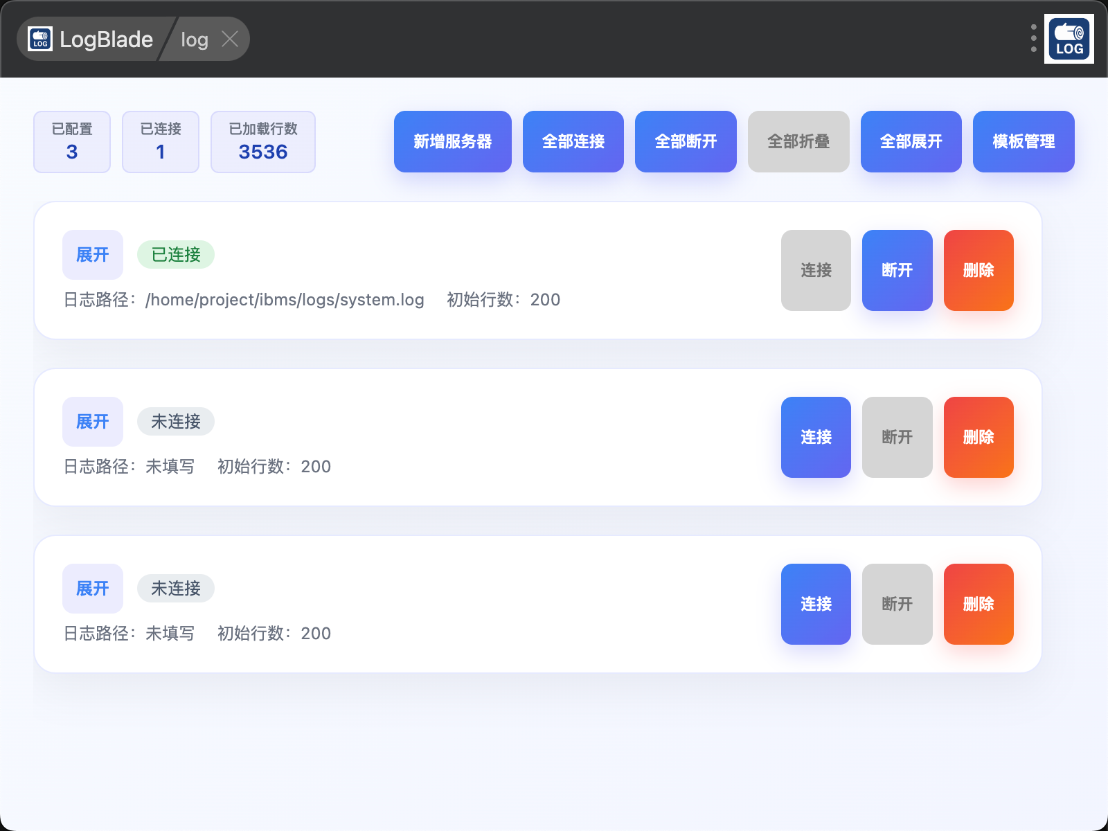Open the three-dot vertical menu
This screenshot has width=1108, height=831.
[x=1033, y=39]
